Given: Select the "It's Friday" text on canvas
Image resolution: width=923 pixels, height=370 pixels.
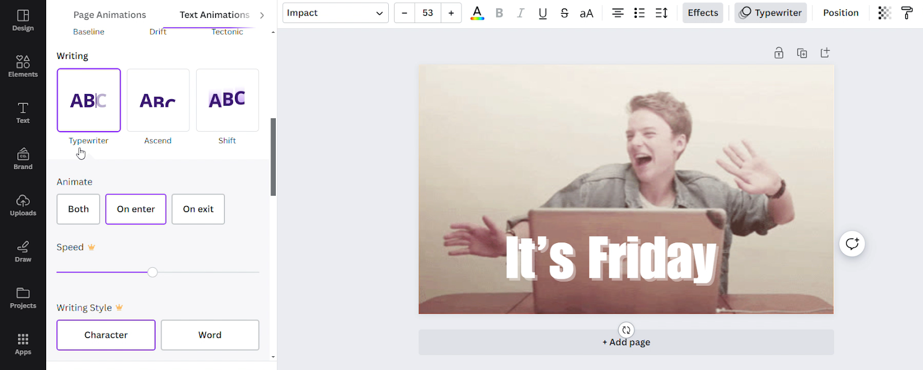Looking at the screenshot, I should coord(611,259).
